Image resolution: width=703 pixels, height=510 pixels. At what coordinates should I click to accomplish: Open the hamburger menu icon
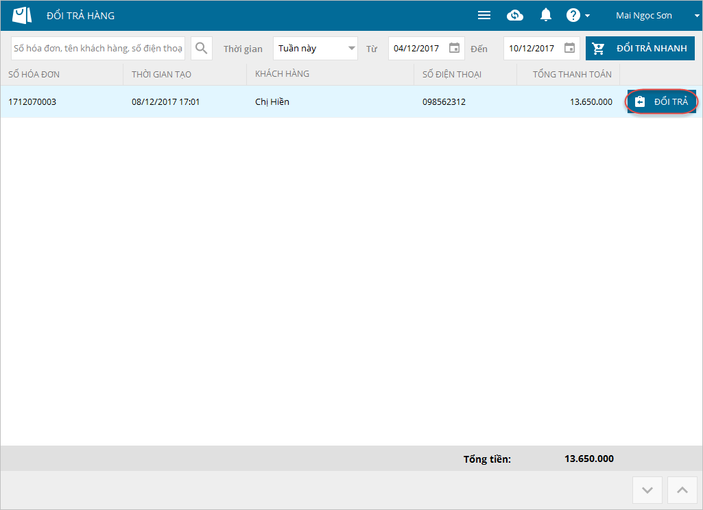(484, 15)
